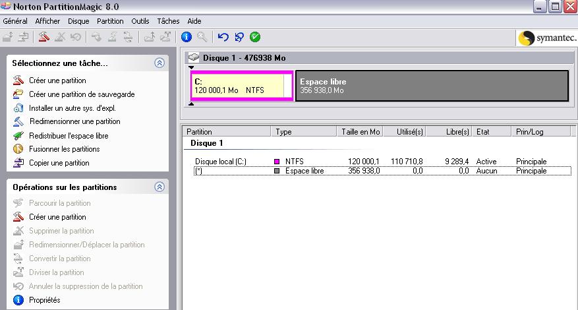Sort by Etat column header
The height and width of the screenshot is (310, 578).
pos(492,131)
